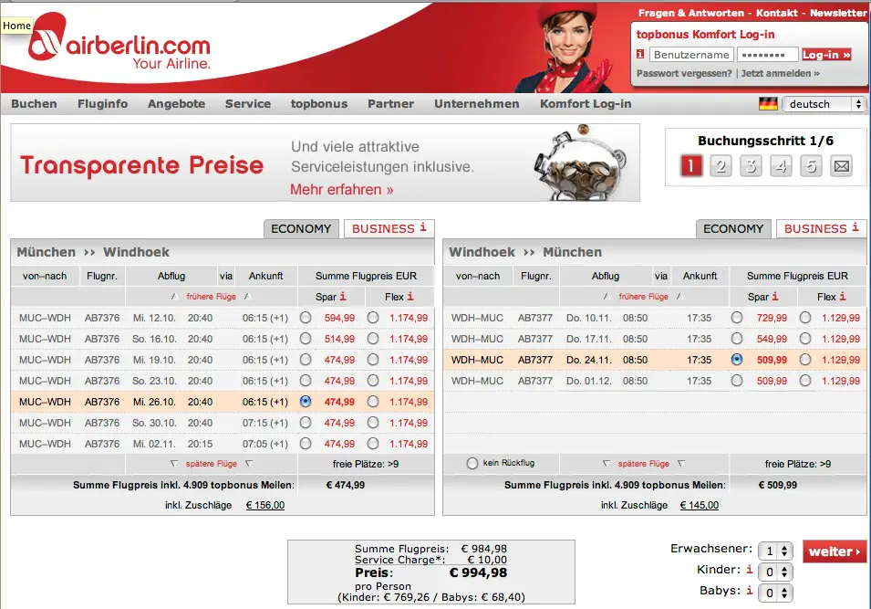Click info icon on München–Windhoek BUSINESS tab
Screen dimensions: 871x609
(x=423, y=227)
